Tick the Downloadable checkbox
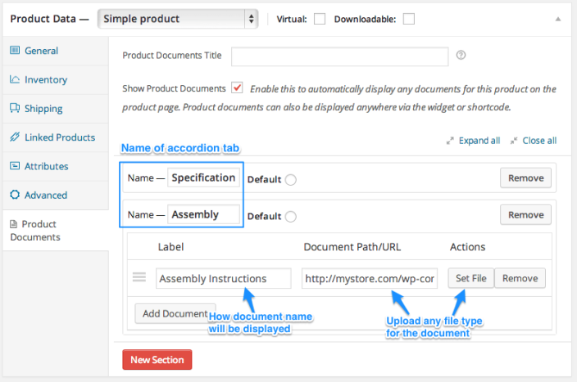Viewport: 577px width, 382px height. [408, 19]
